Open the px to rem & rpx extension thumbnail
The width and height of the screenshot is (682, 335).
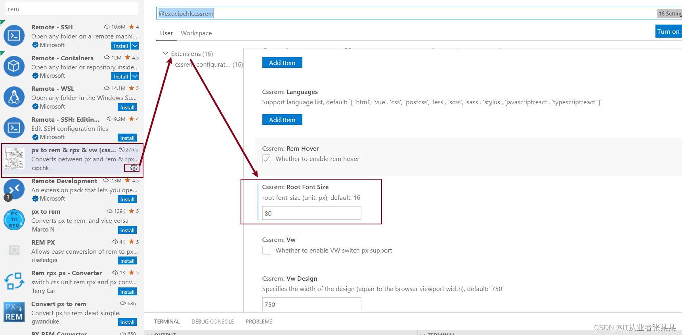[x=14, y=158]
